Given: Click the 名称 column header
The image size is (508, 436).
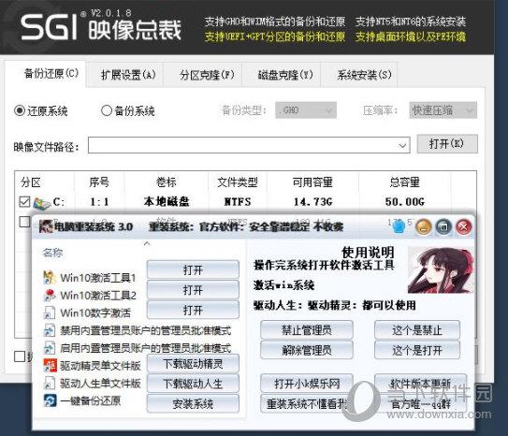Looking at the screenshot, I should [52, 253].
